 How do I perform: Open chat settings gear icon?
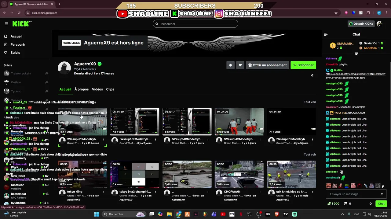click(371, 204)
